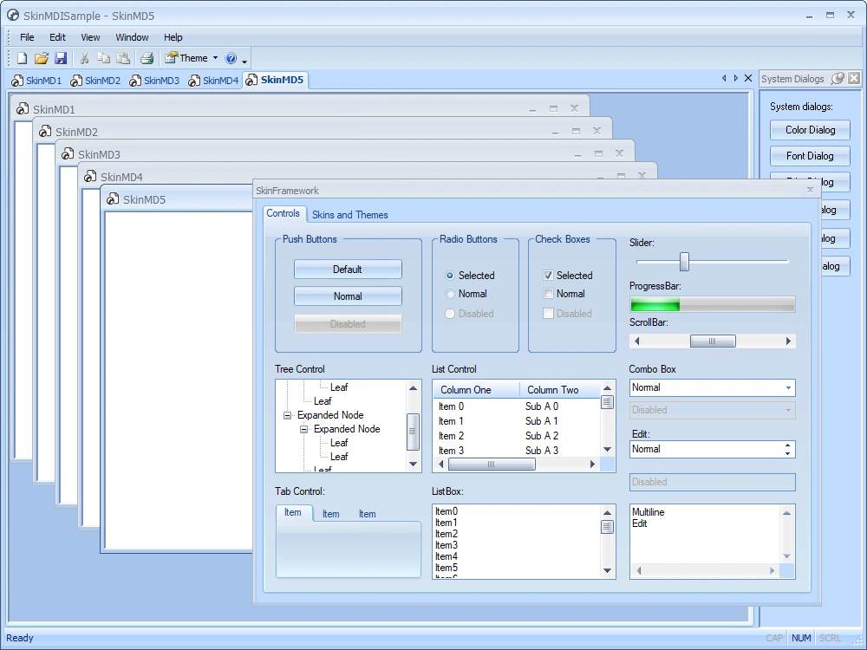Click the SkinMD1 child window title icon

coord(23,108)
